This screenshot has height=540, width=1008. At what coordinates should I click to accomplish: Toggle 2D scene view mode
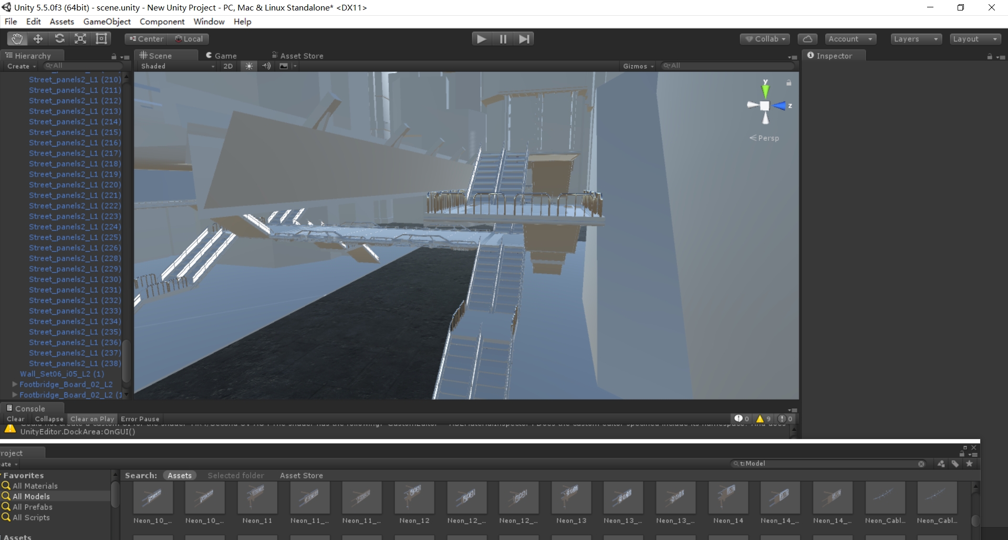click(x=228, y=66)
